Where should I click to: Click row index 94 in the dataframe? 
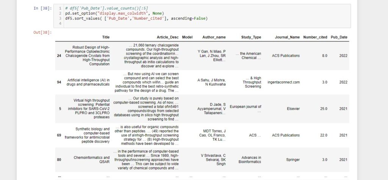(59, 82)
